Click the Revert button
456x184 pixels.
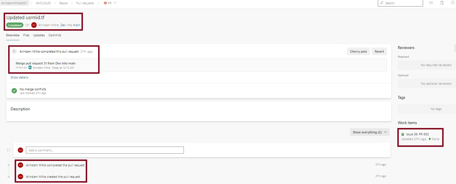379,51
